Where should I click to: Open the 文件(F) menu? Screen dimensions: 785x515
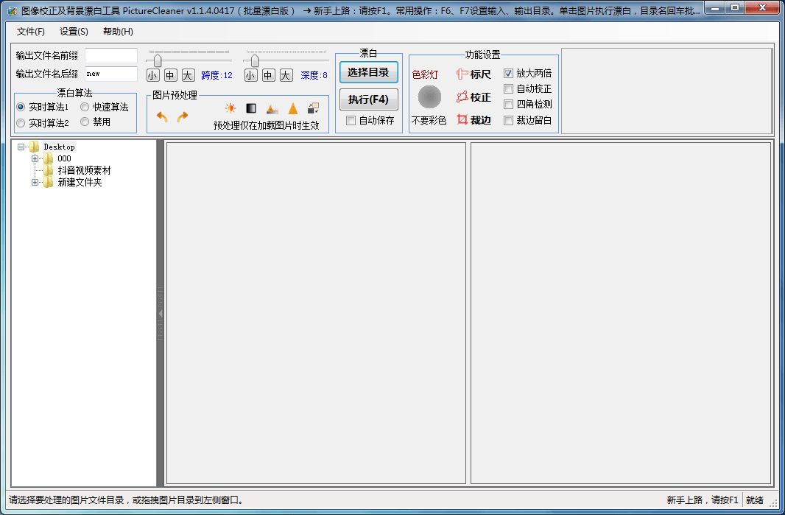coord(31,32)
